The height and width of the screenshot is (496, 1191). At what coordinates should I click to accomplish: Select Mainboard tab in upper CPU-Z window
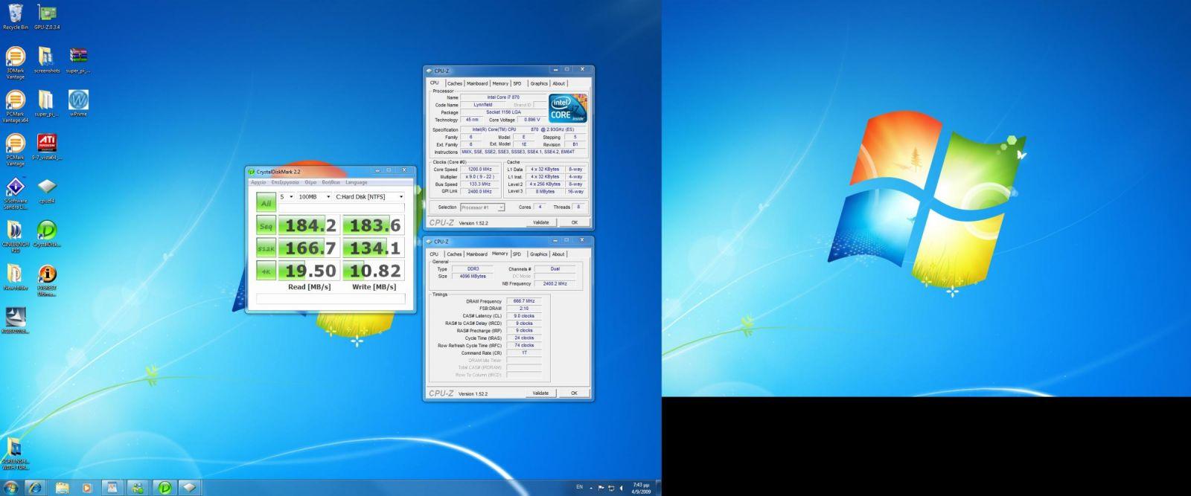coord(477,83)
